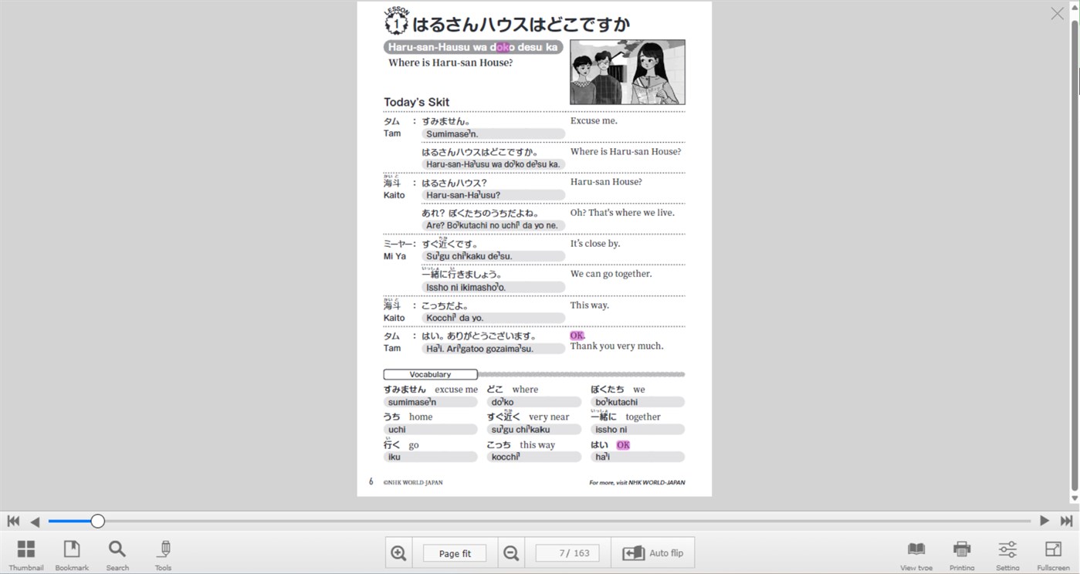This screenshot has height=574, width=1080.
Task: Click the highlighted 'OK.' translation text
Action: point(577,336)
